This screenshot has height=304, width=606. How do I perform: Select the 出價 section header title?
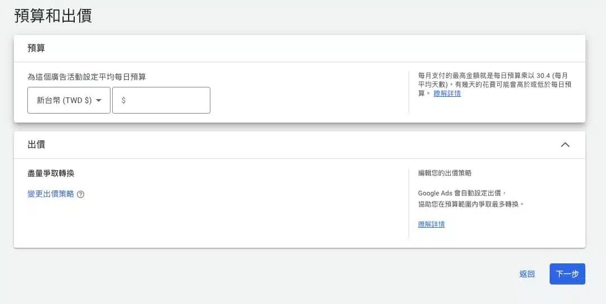coord(36,145)
